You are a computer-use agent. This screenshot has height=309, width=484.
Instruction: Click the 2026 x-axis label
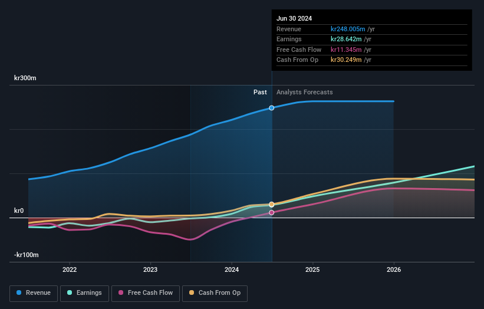(394, 269)
